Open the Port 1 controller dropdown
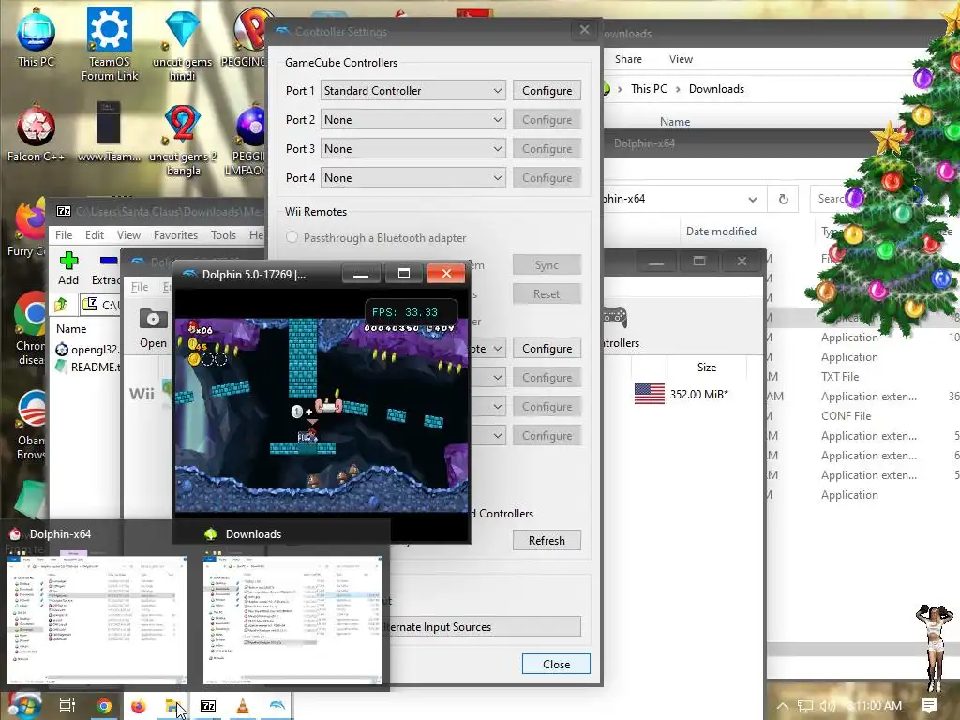The image size is (960, 720). (x=413, y=91)
